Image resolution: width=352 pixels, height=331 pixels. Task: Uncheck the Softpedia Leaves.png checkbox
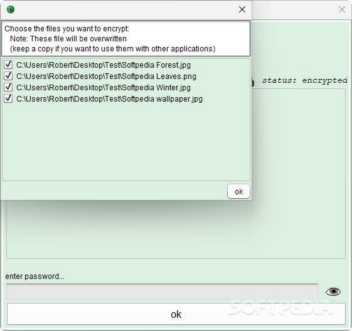click(x=8, y=76)
